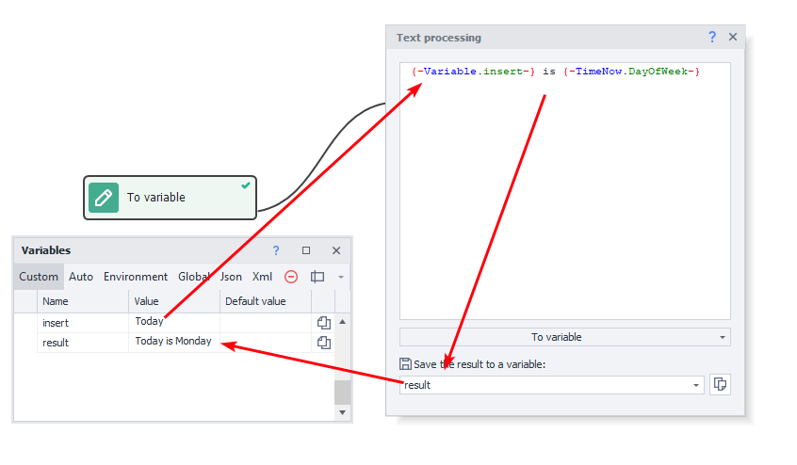Switch to the Auto variables tab

pyautogui.click(x=81, y=277)
